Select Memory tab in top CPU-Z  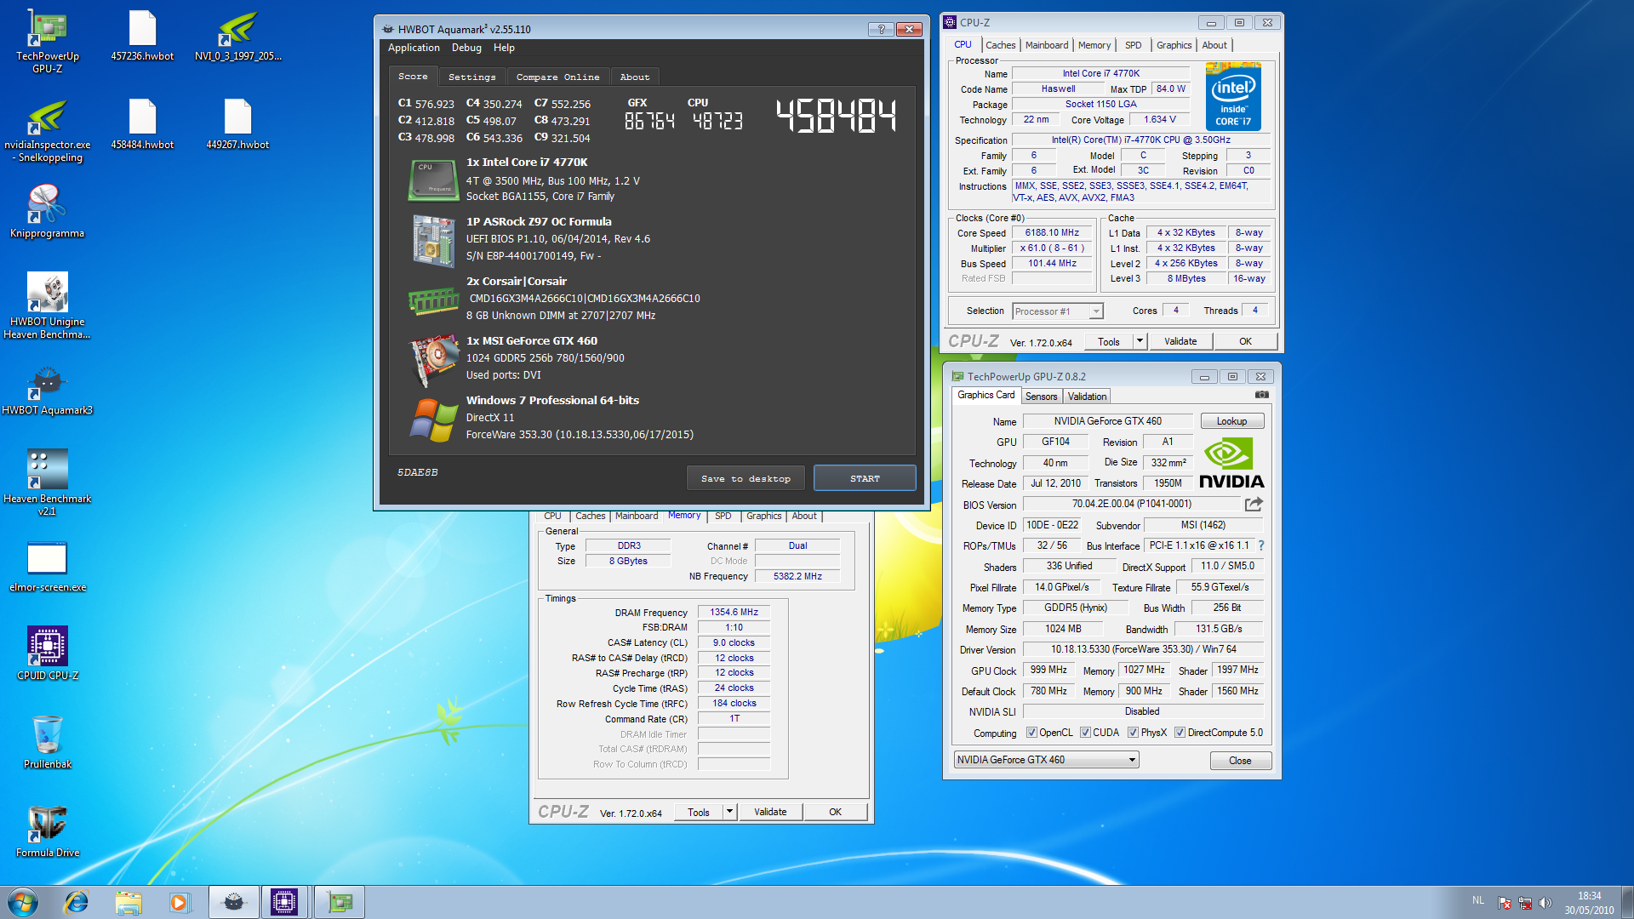pos(1094,45)
